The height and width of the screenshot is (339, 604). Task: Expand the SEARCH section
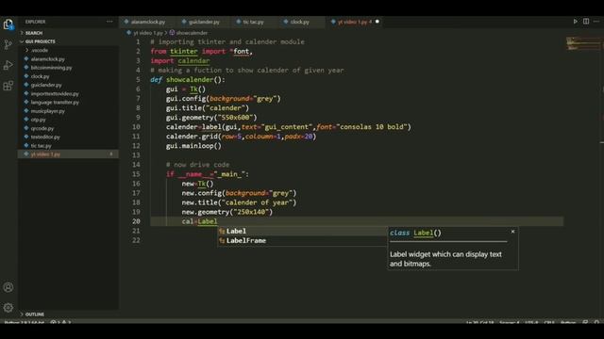34,33
